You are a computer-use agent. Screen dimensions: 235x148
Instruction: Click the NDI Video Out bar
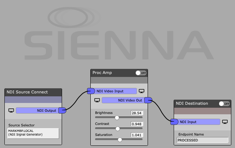coord(123,100)
